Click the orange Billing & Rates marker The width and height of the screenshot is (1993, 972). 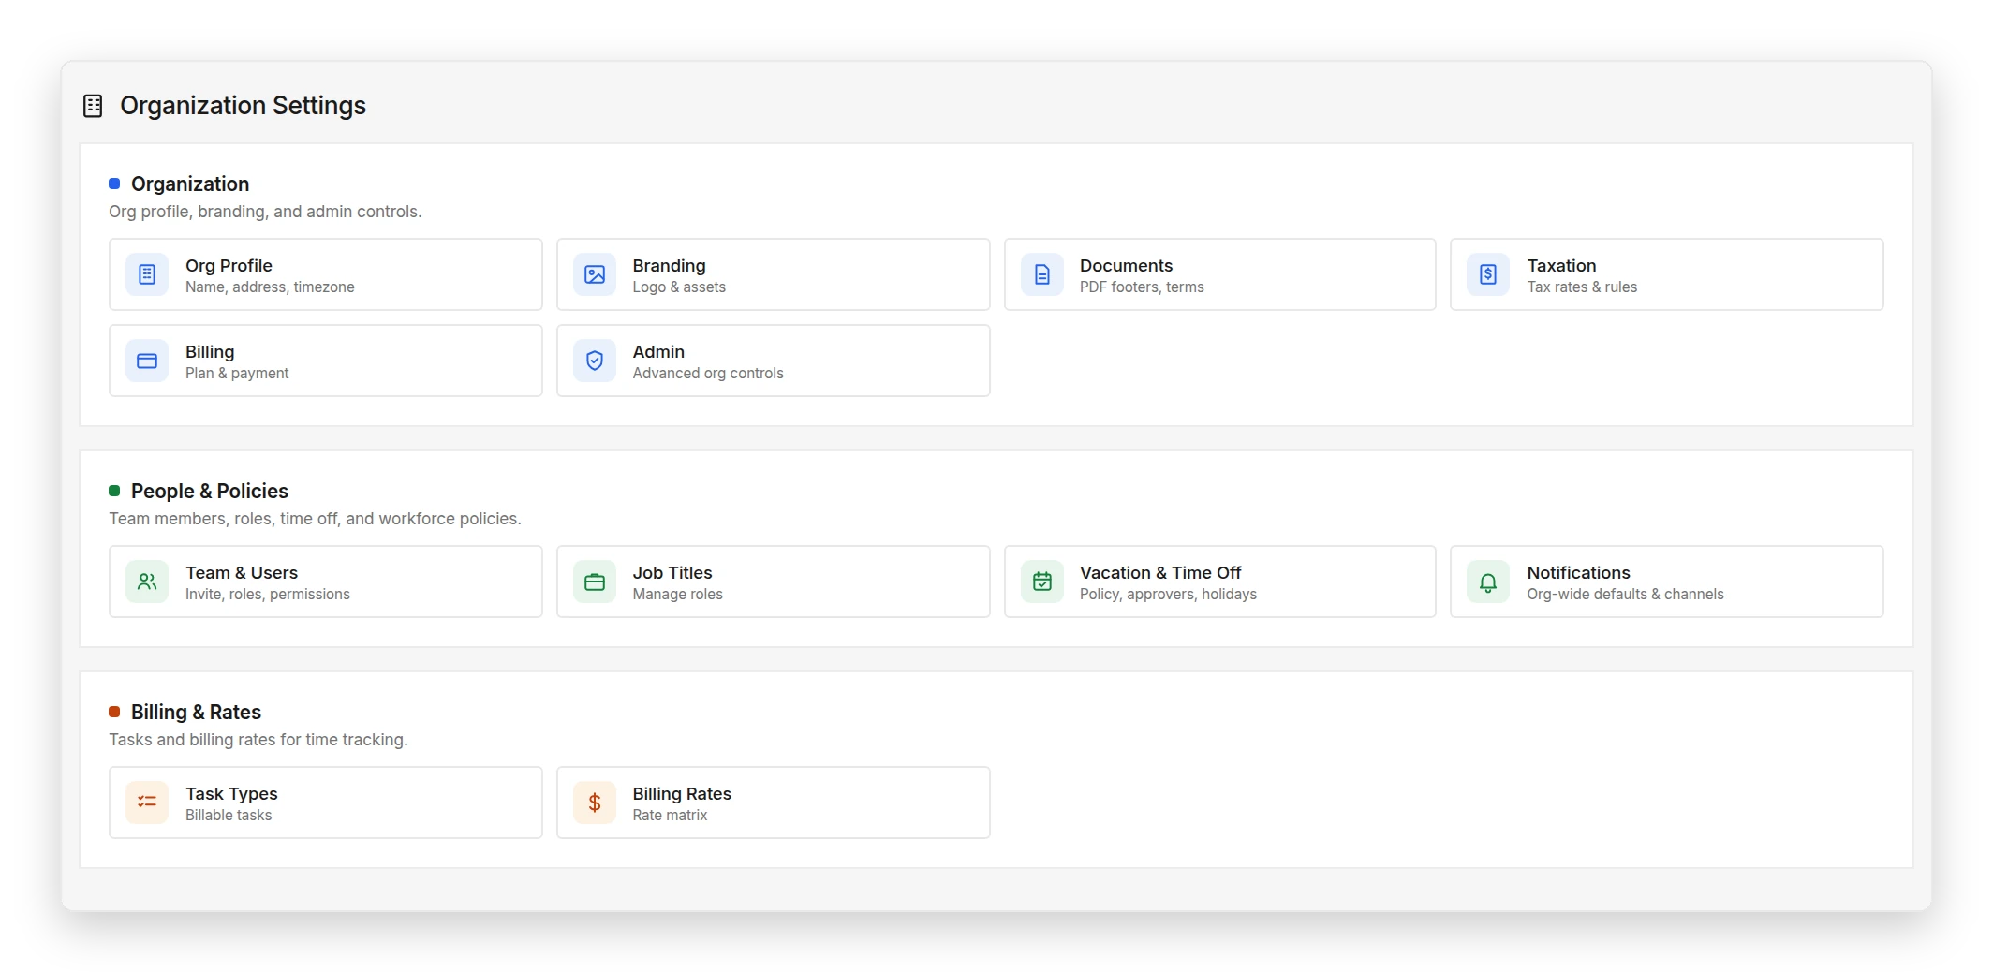114,712
